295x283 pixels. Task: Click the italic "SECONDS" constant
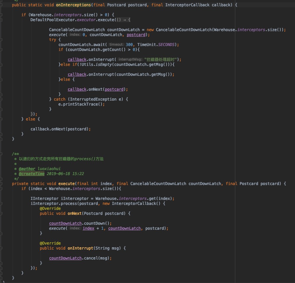point(166,45)
